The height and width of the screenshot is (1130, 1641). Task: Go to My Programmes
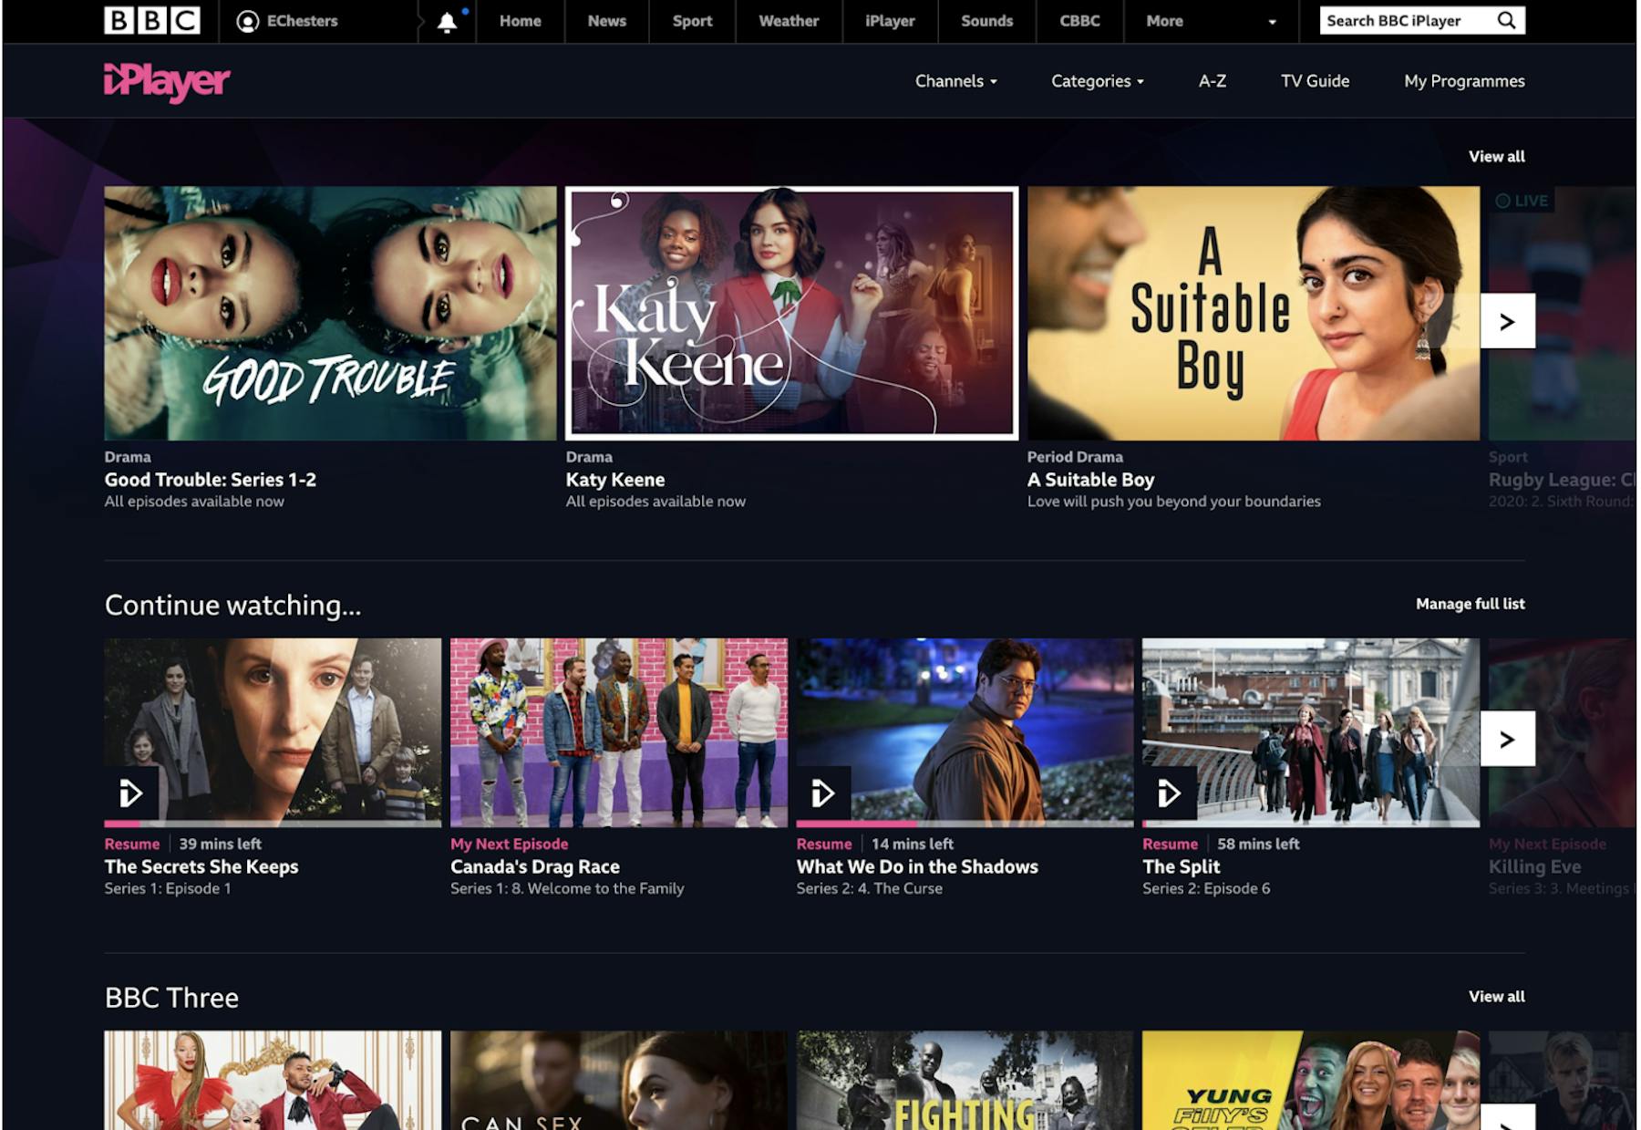(1464, 81)
